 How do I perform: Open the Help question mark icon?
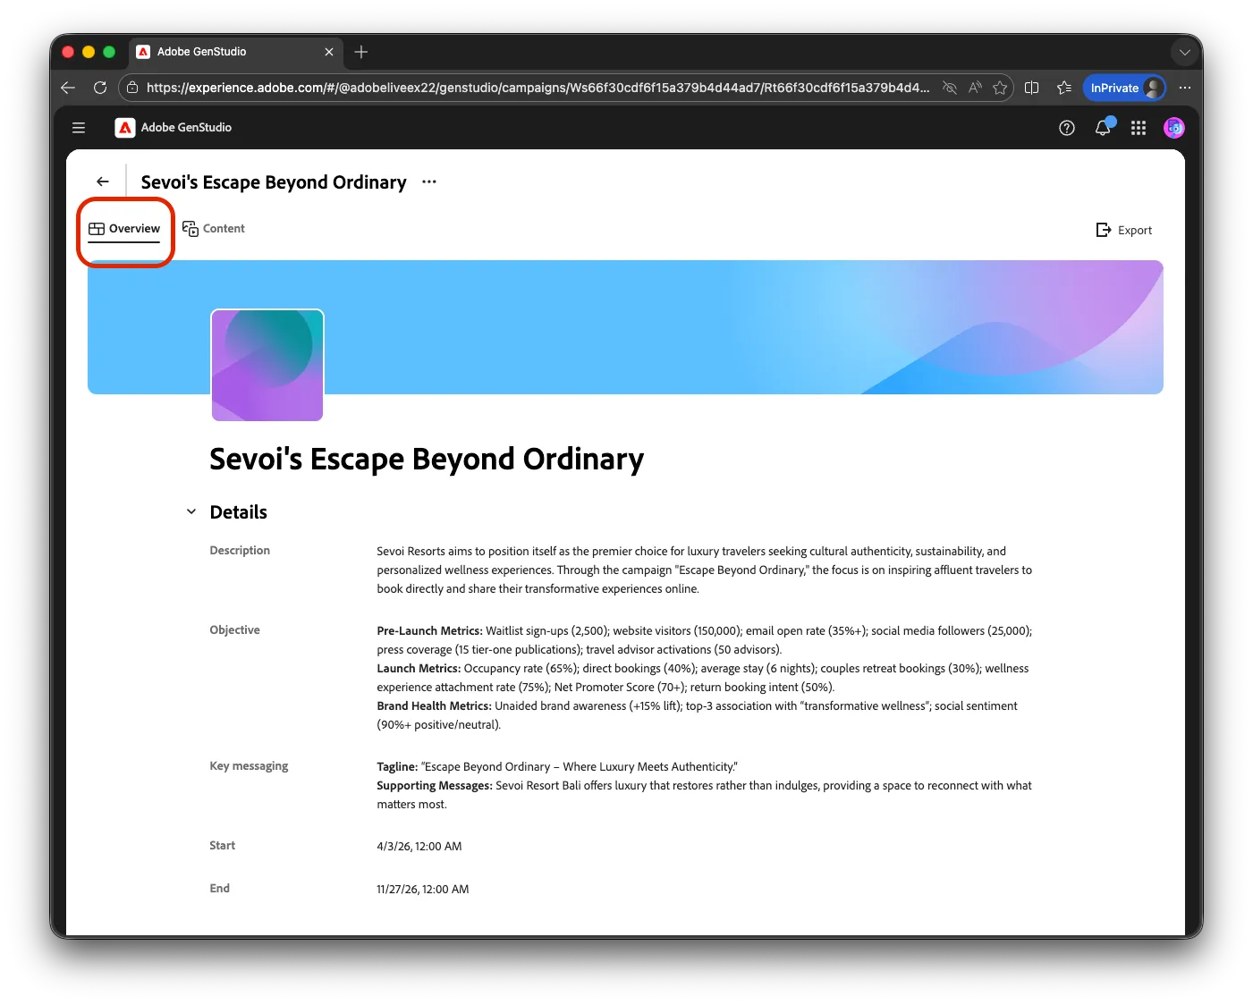click(1066, 128)
